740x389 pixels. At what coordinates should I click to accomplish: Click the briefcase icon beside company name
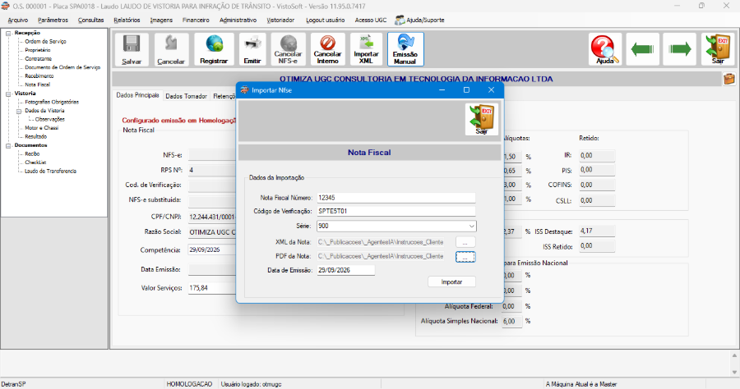729,79
